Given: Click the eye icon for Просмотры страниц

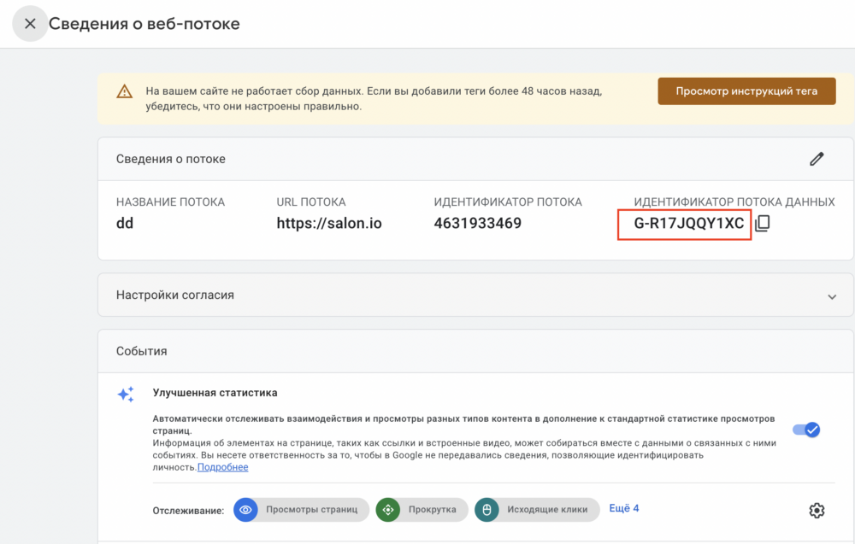Looking at the screenshot, I should (x=246, y=510).
